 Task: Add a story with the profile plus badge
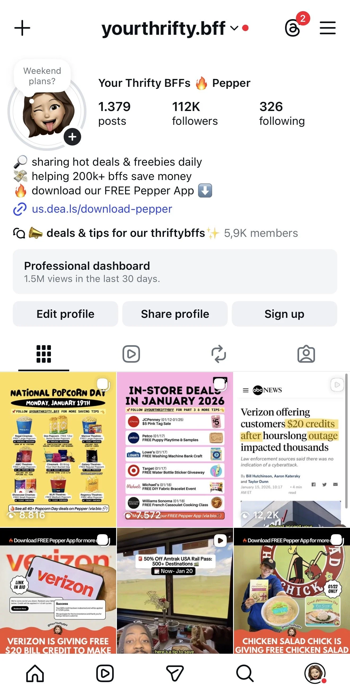click(72, 137)
